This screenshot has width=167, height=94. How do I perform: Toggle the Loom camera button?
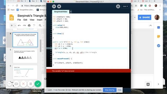coord(16,84)
